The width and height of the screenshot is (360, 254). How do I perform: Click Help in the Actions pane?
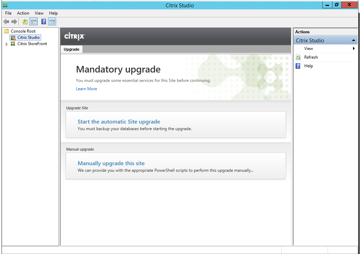[308, 66]
